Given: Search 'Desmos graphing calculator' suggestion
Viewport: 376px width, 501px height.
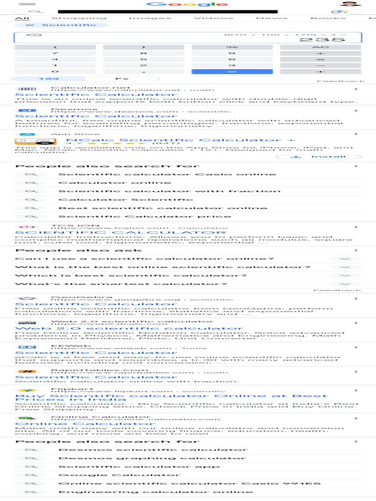Looking at the screenshot, I should click(x=188, y=458).
